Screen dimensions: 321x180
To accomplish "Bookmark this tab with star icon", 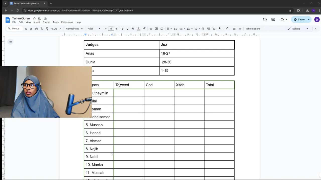I will tap(290, 10).
